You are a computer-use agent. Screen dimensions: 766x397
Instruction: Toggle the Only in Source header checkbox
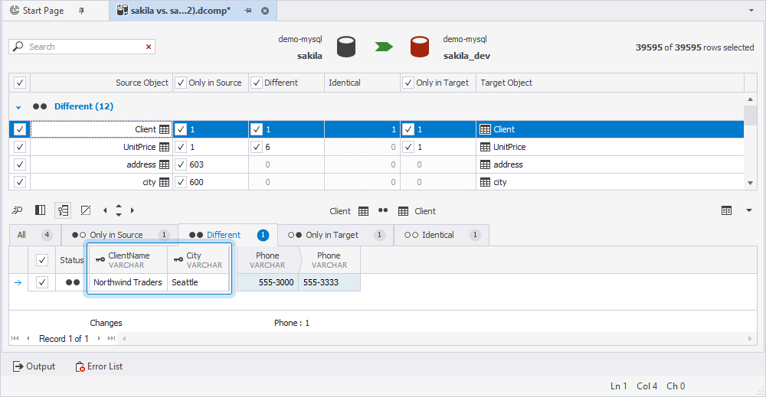coord(181,83)
